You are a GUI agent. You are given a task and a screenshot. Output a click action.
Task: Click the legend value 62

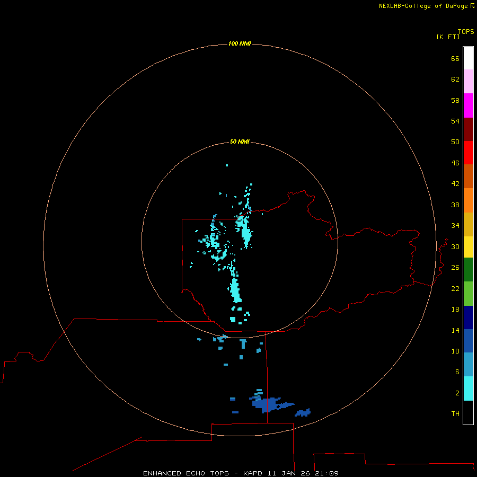[455, 79]
